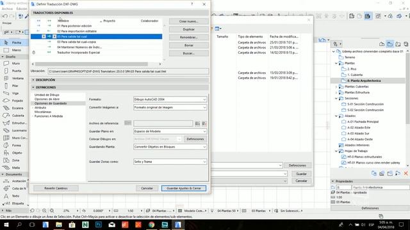410x230 pixels.
Task: Open Photoshop from the taskbar
Action: (99, 224)
